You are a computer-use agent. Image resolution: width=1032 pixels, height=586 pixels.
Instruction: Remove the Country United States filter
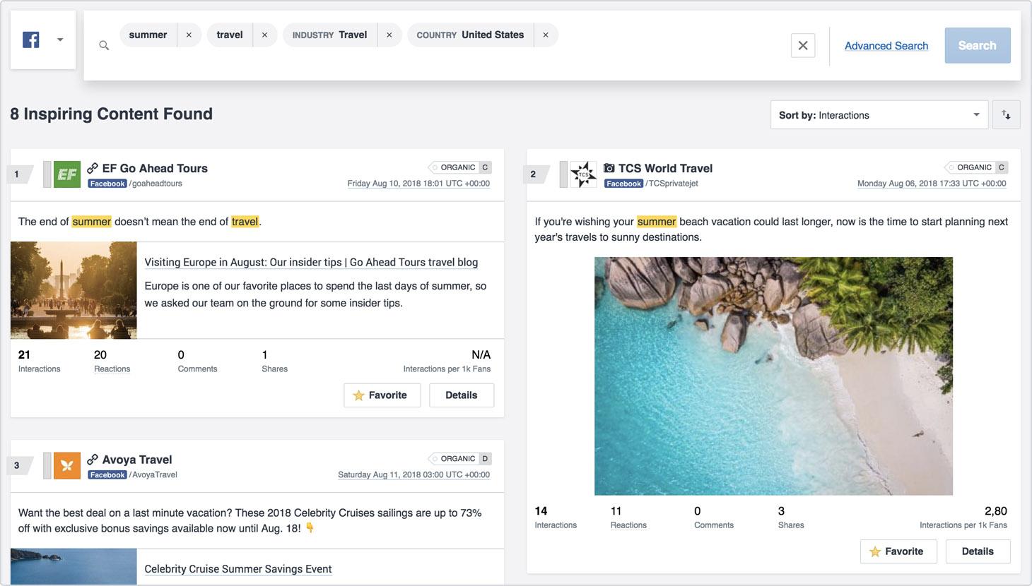coord(545,35)
